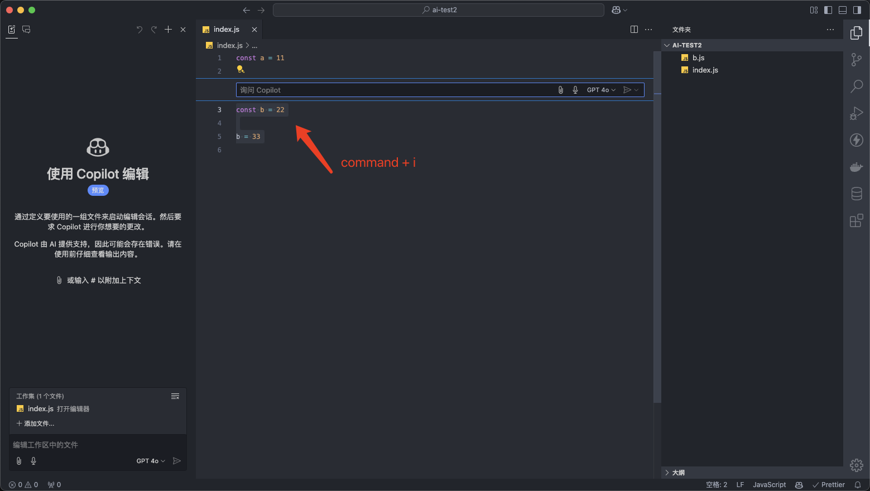This screenshot has width=870, height=491.
Task: Send the Copilot Edits request
Action: coord(177,461)
